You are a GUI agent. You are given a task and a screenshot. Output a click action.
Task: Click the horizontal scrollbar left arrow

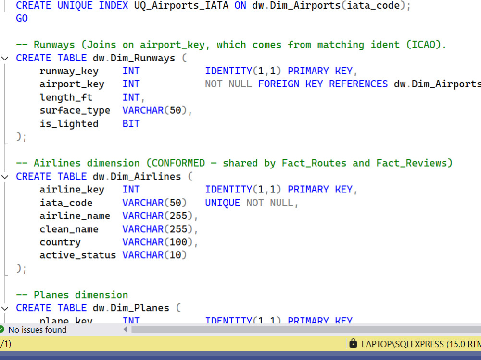[x=125, y=330]
